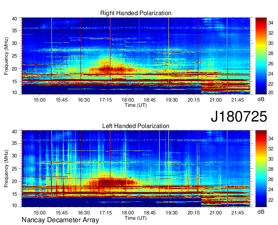Click the Time (UT) label under left-handed plot
The width and height of the screenshot is (278, 225).
coord(136,218)
